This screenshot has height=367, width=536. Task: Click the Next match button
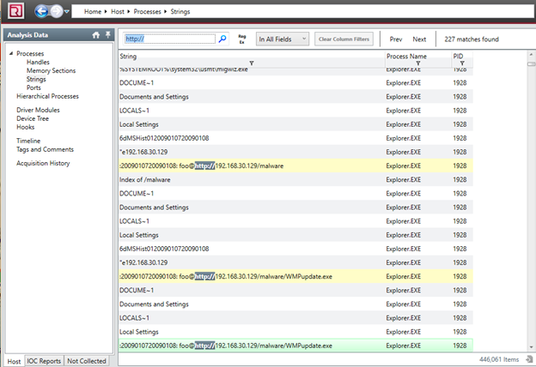click(419, 39)
